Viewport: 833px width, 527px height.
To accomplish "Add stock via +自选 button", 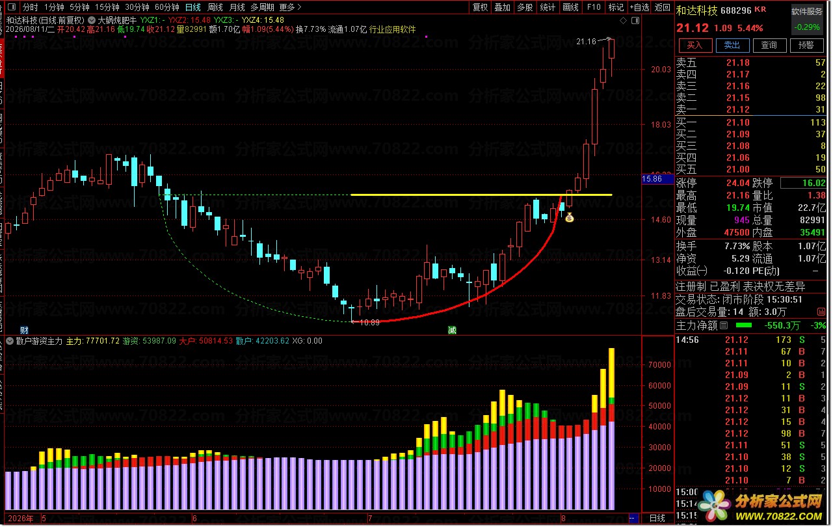I will pyautogui.click(x=639, y=7).
